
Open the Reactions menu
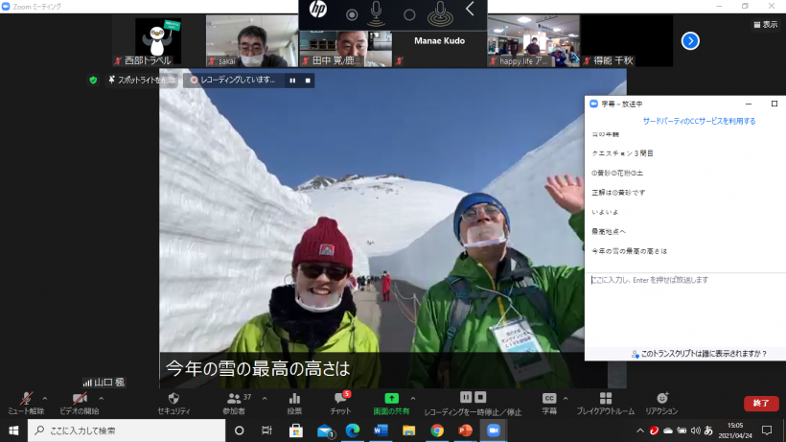(x=661, y=399)
